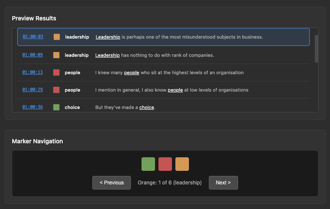Click the underlined word Leadership in the first result

(108, 37)
